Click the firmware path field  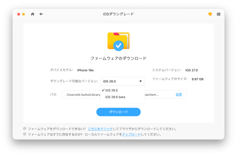pyautogui.click(x=124, y=95)
